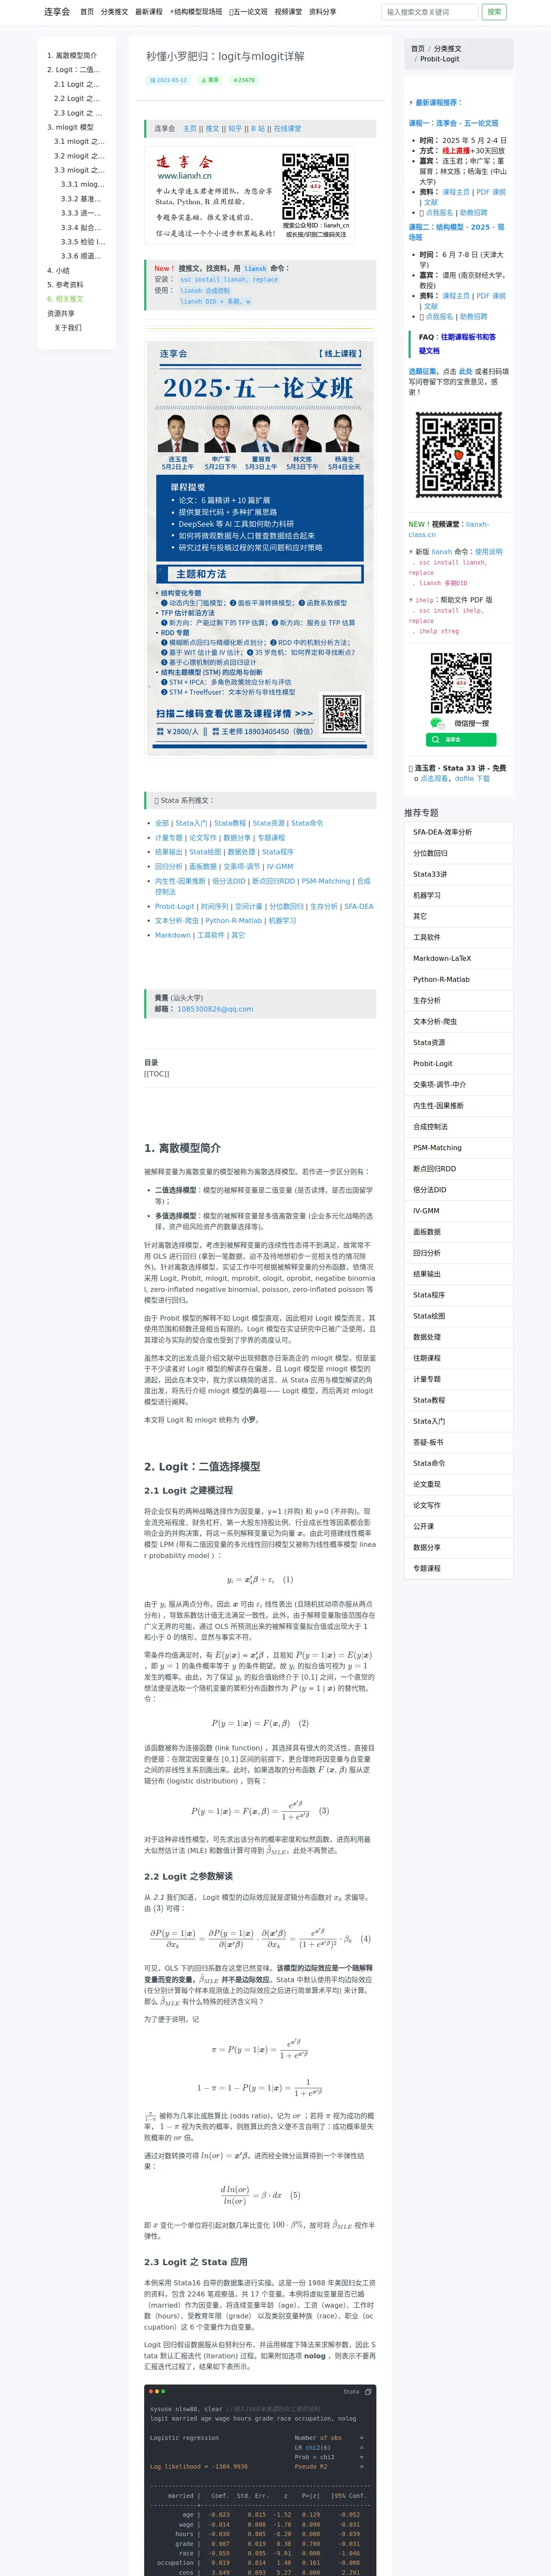Click 首页 in the breadcrumb
This screenshot has width=551, height=2576.
point(418,48)
